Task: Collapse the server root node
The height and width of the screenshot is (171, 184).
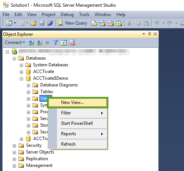Action: (7, 52)
